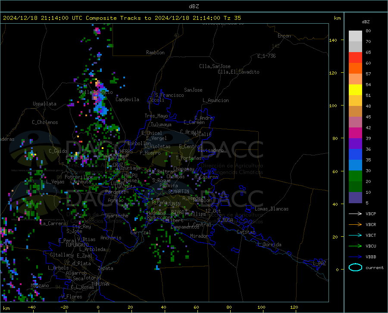Click the timestamp Composite Tracks header text
The image size is (388, 313).
pyautogui.click(x=122, y=18)
